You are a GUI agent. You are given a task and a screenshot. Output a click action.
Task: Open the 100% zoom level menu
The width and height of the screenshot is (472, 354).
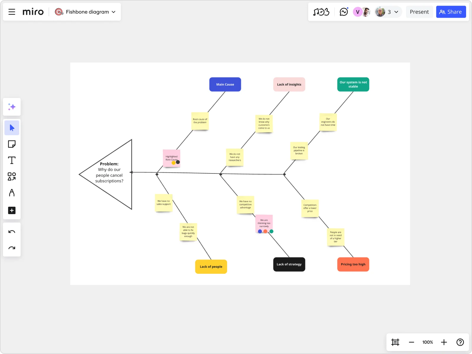(427, 342)
